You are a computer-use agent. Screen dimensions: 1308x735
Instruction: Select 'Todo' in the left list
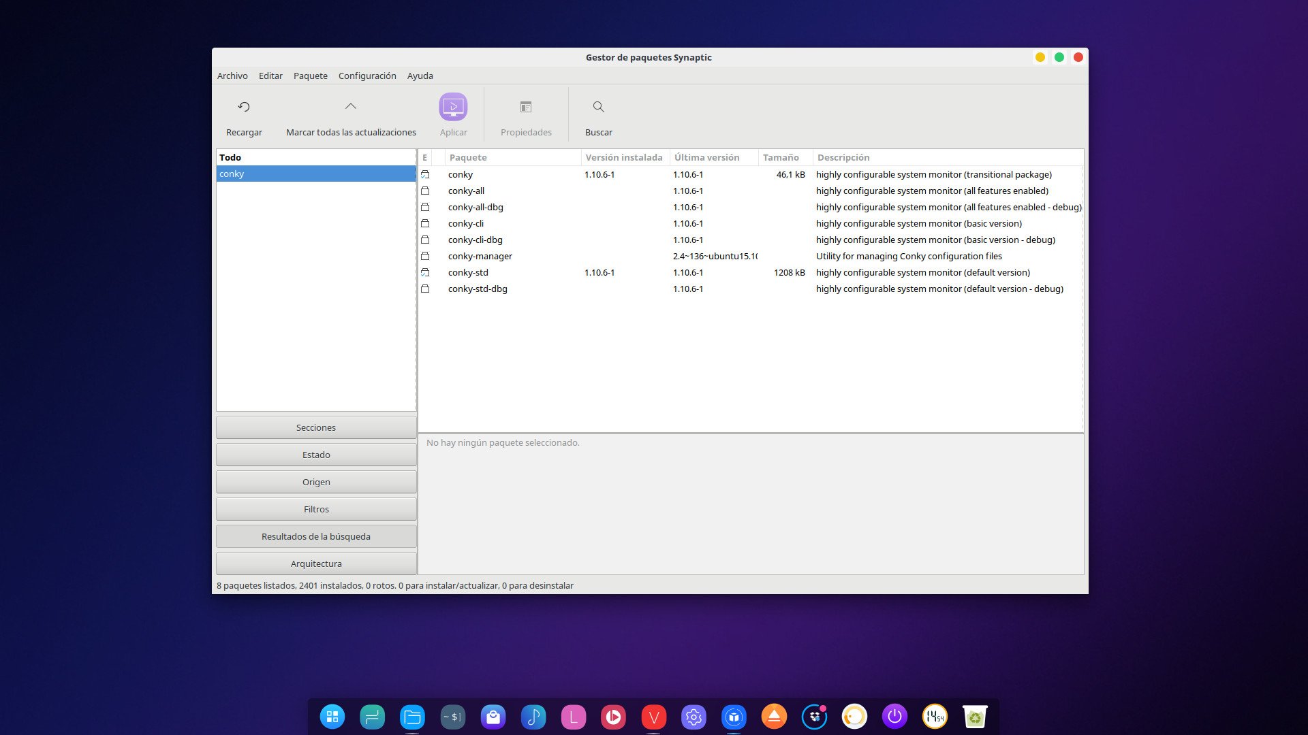(x=316, y=157)
